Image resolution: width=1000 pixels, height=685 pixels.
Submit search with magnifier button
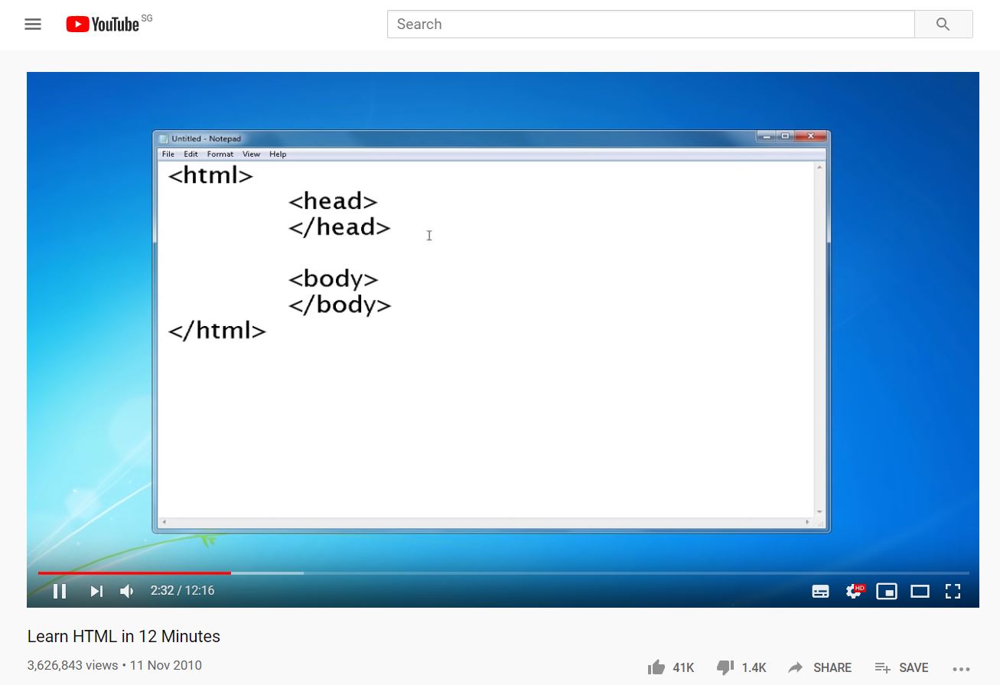pyautogui.click(x=943, y=24)
